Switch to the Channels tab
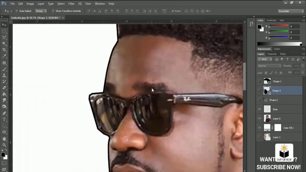Image resolution: width=306 pixels, height=172 pixels. (272, 54)
